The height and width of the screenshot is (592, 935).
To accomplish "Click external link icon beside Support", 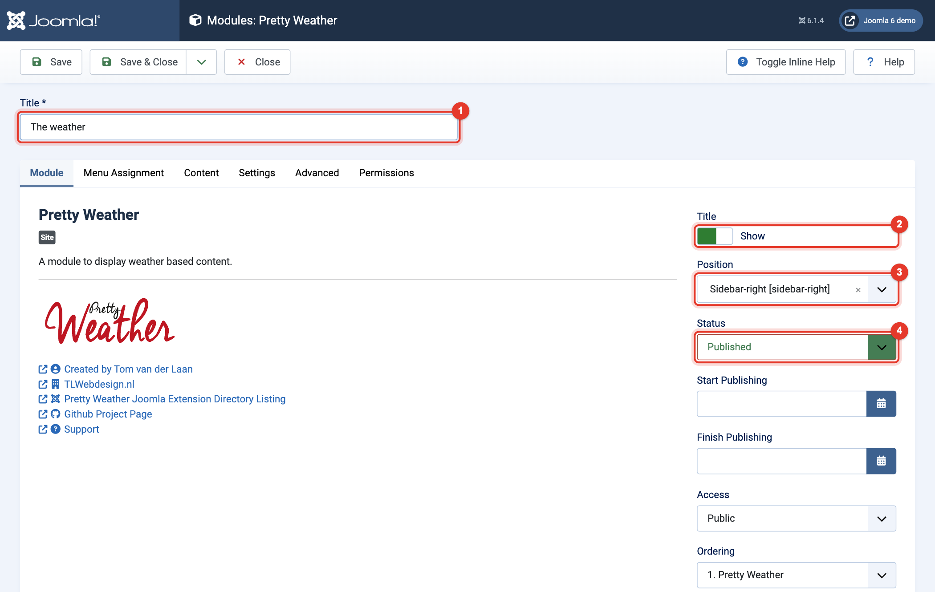I will [x=43, y=429].
